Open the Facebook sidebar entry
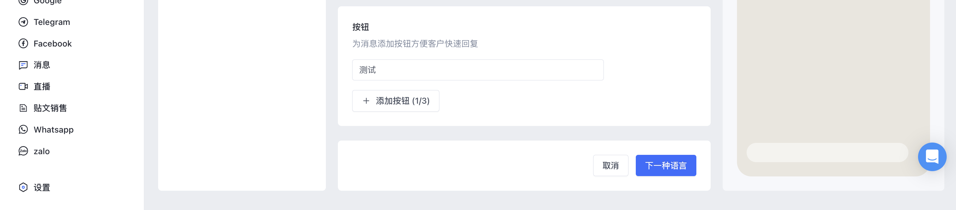This screenshot has width=956, height=210. (53, 43)
